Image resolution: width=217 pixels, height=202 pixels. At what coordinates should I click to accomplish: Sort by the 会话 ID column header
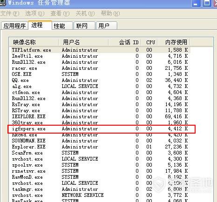click(125, 42)
